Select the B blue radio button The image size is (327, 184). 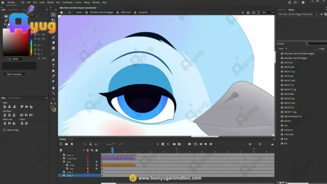tap(35, 54)
